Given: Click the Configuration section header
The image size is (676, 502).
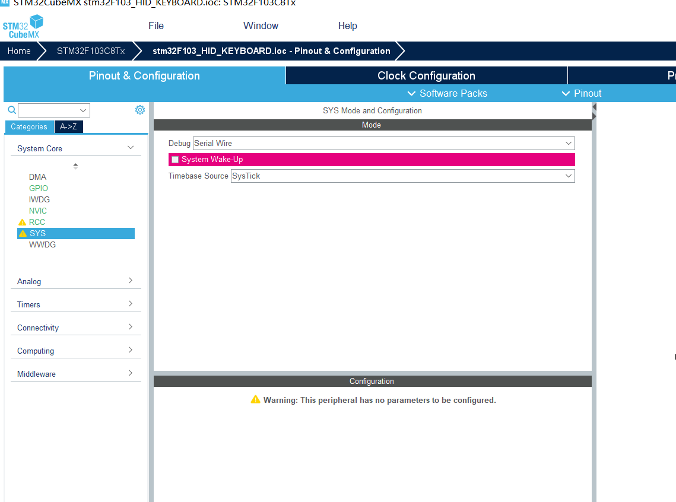Looking at the screenshot, I should (x=373, y=382).
